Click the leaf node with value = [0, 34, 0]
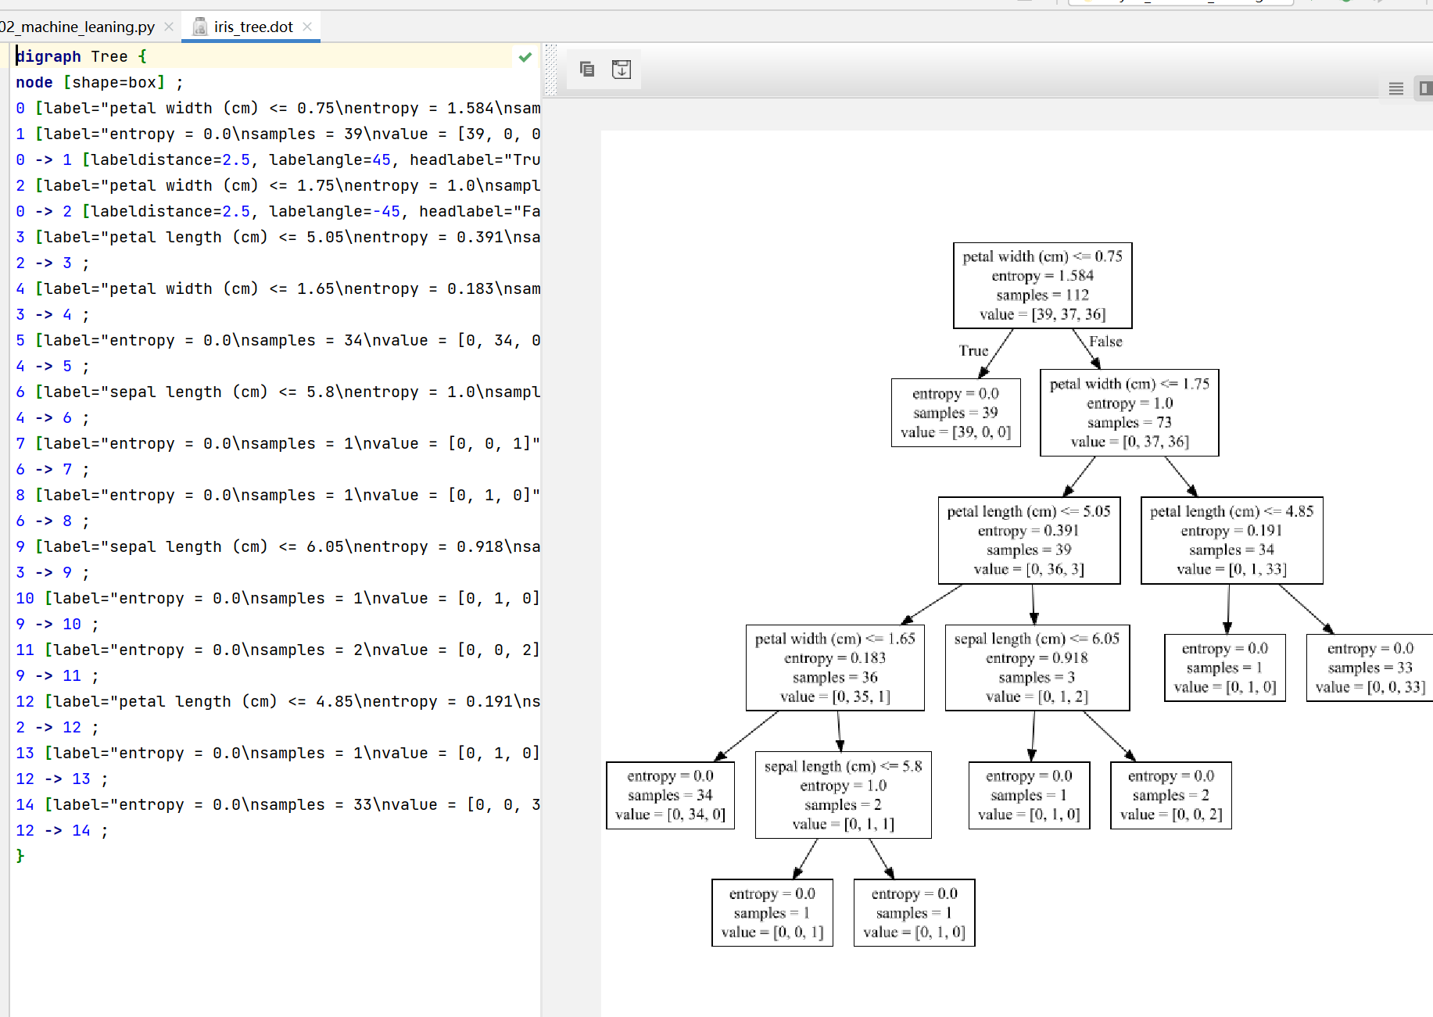 pos(670,795)
